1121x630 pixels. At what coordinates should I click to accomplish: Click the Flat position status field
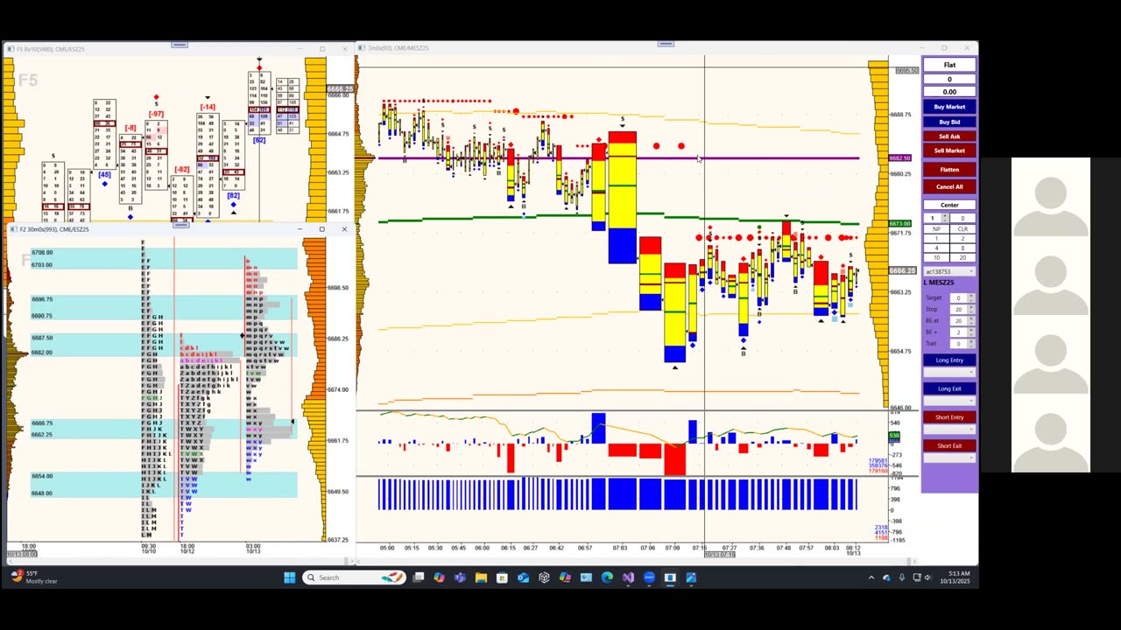coord(949,65)
